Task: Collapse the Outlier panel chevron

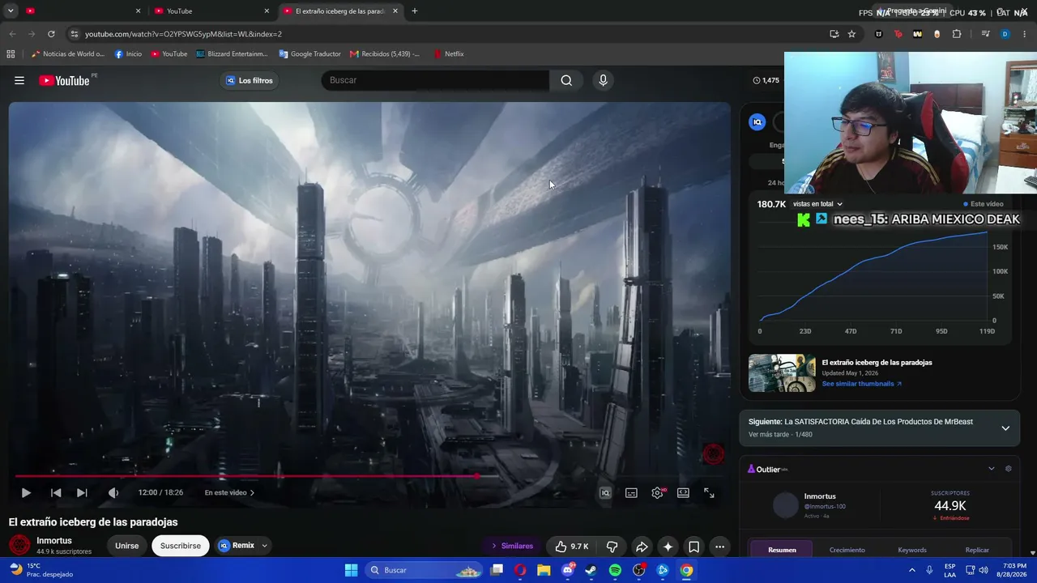Action: click(991, 469)
